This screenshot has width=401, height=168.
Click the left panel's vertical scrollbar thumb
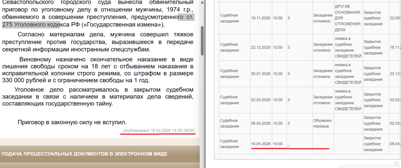[x=202, y=41]
